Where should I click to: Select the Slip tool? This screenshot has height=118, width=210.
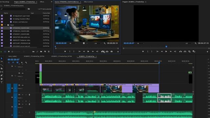point(2,72)
